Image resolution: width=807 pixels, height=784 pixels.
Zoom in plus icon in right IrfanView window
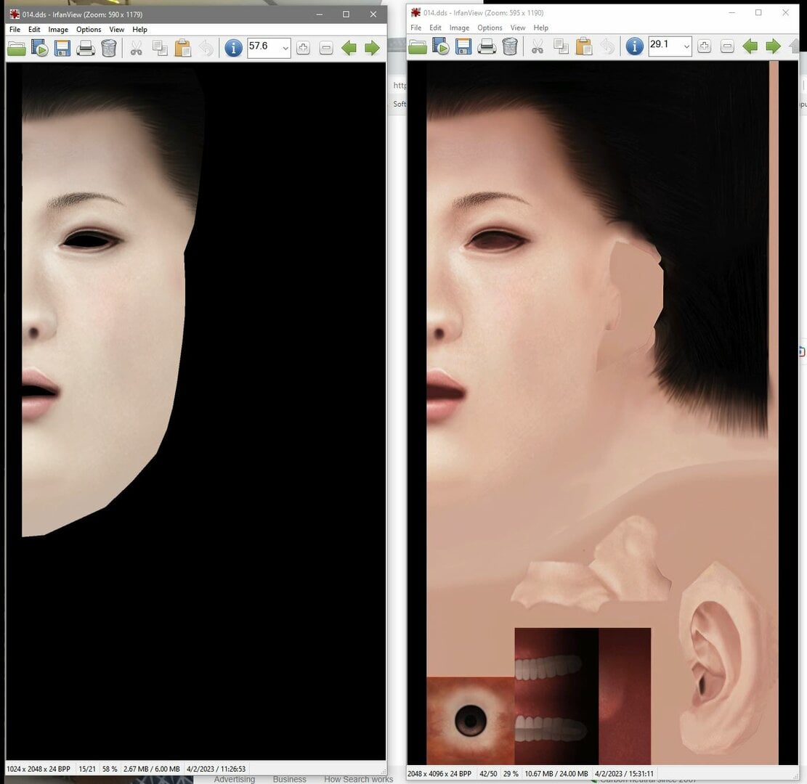click(704, 46)
